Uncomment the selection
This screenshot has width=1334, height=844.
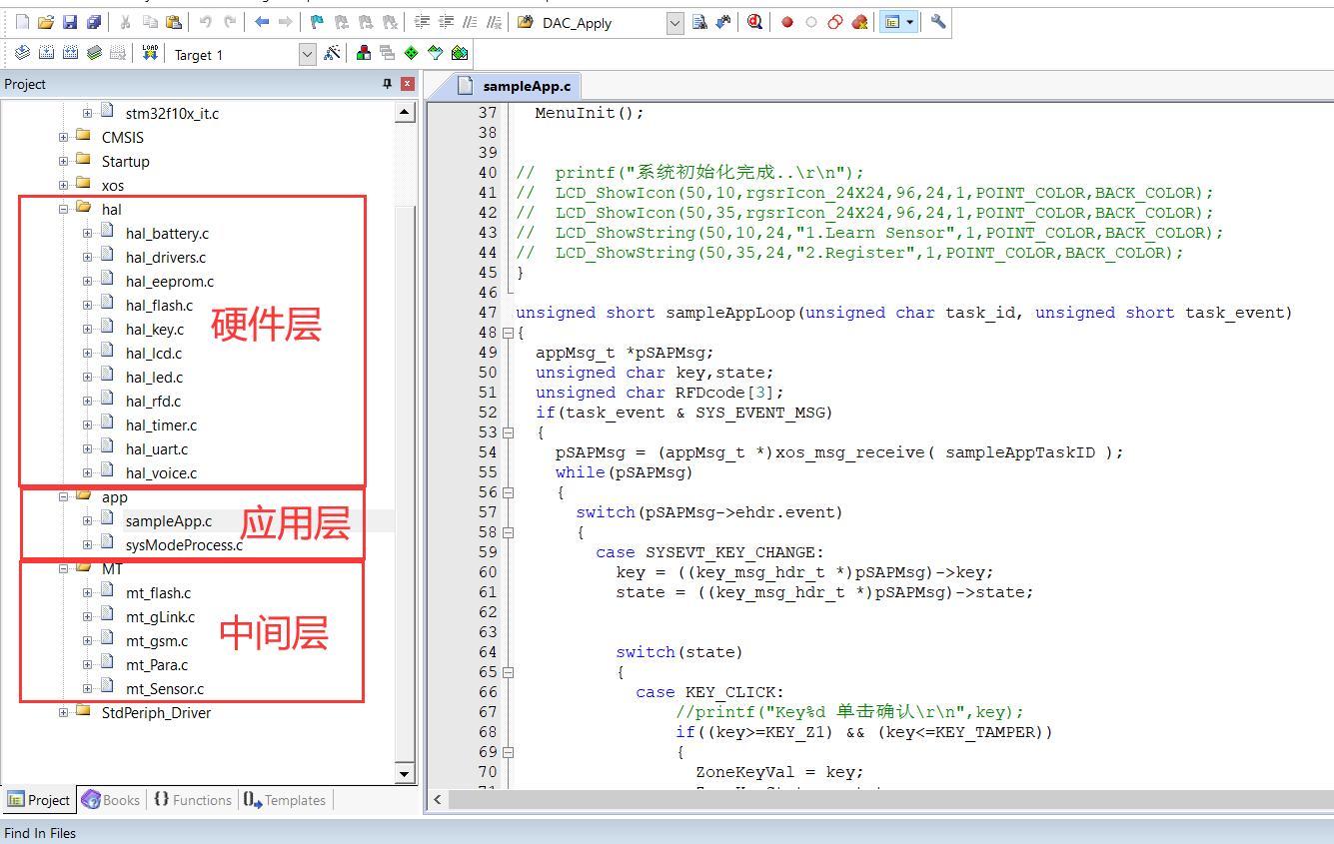point(494,22)
